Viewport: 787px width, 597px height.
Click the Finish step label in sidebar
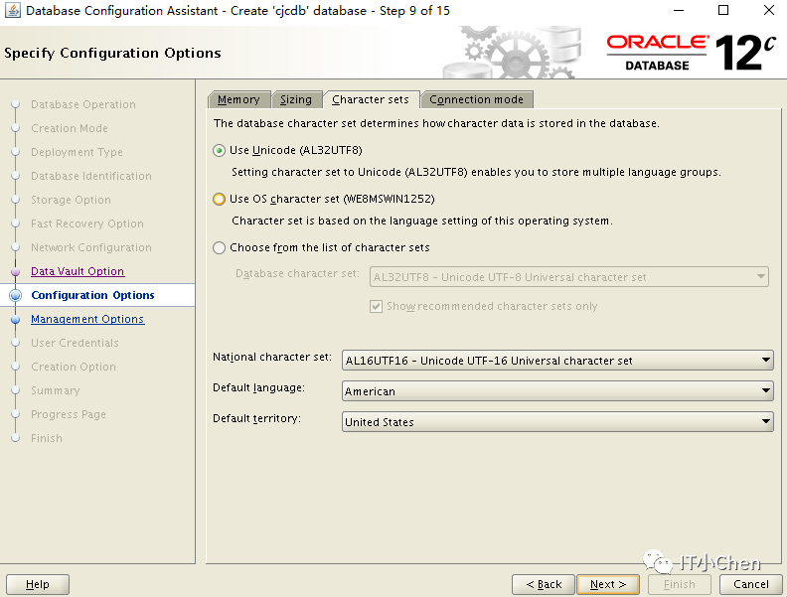(47, 438)
